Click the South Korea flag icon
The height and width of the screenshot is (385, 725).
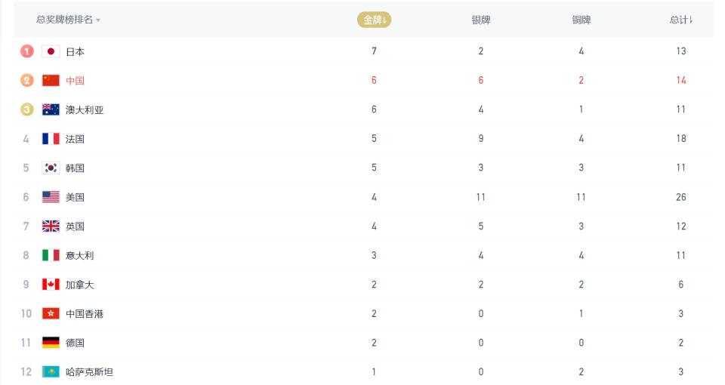(x=51, y=168)
